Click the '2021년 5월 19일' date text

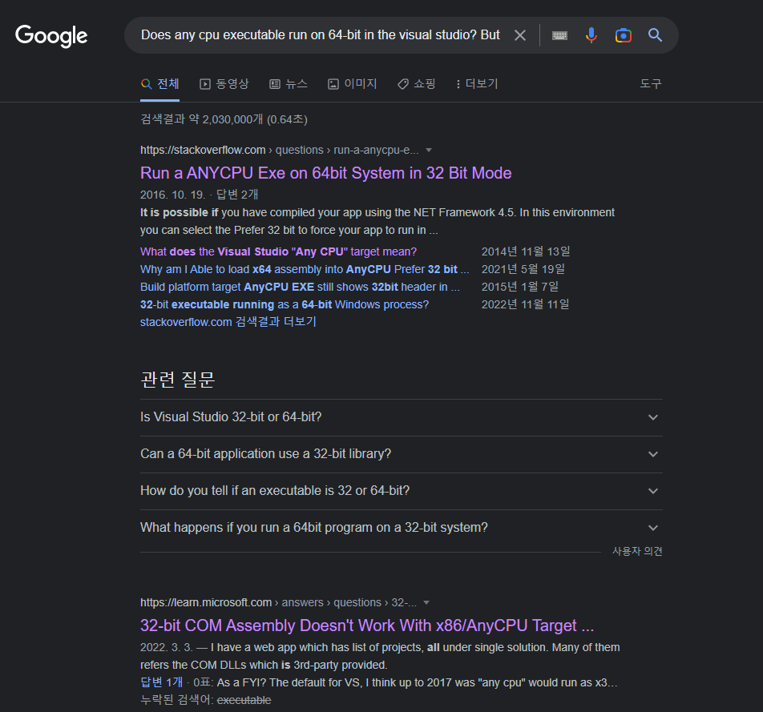523,269
